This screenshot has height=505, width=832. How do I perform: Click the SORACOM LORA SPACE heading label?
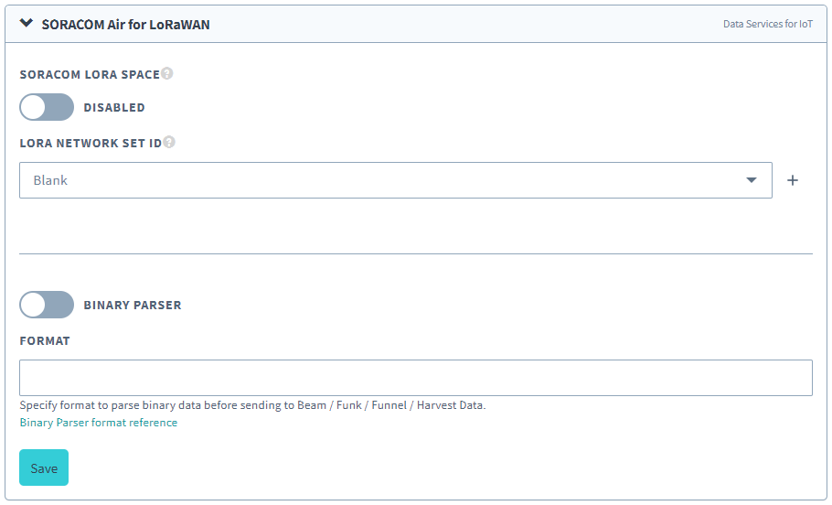[90, 74]
